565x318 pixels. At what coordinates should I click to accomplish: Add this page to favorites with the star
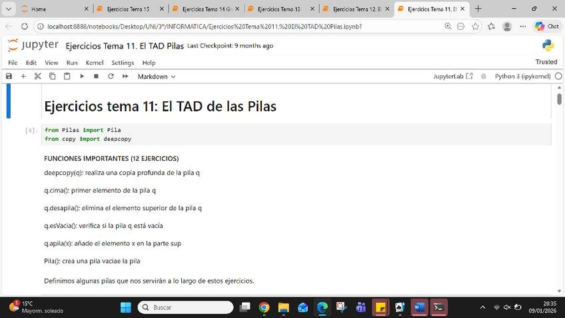coord(475,26)
